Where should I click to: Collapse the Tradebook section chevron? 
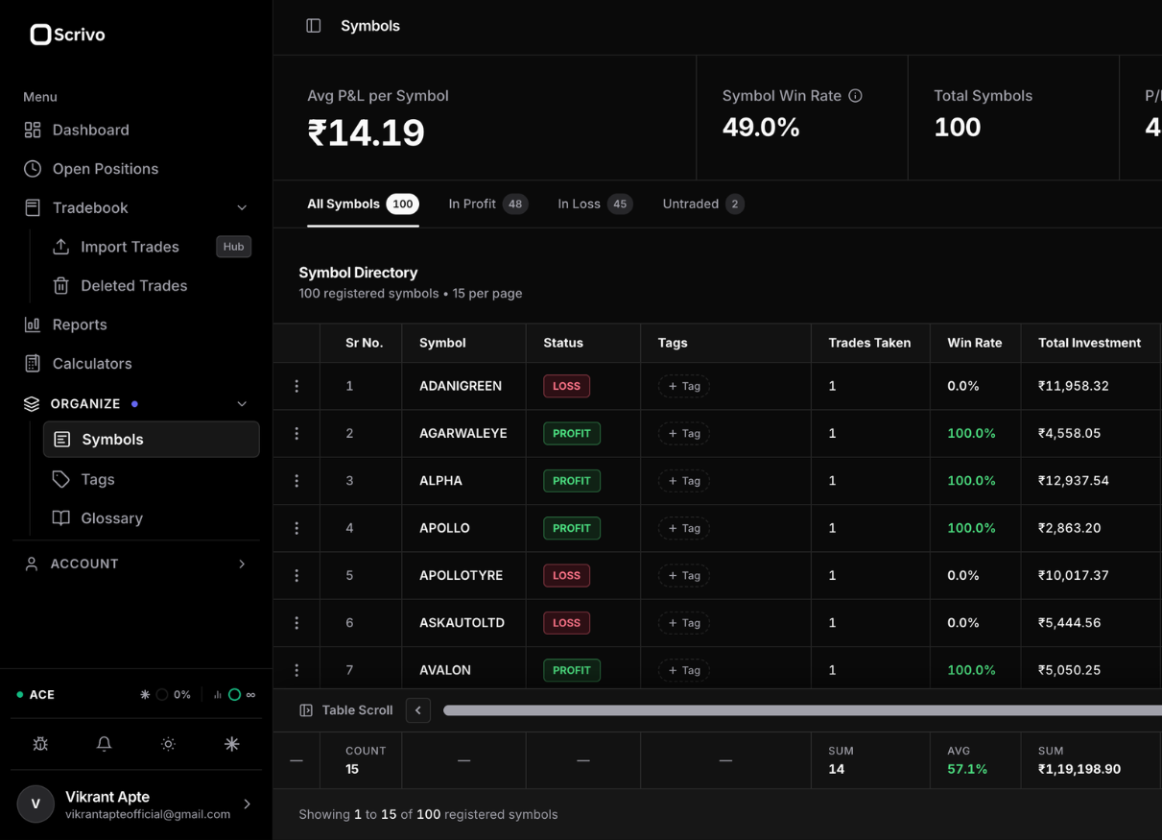click(242, 208)
